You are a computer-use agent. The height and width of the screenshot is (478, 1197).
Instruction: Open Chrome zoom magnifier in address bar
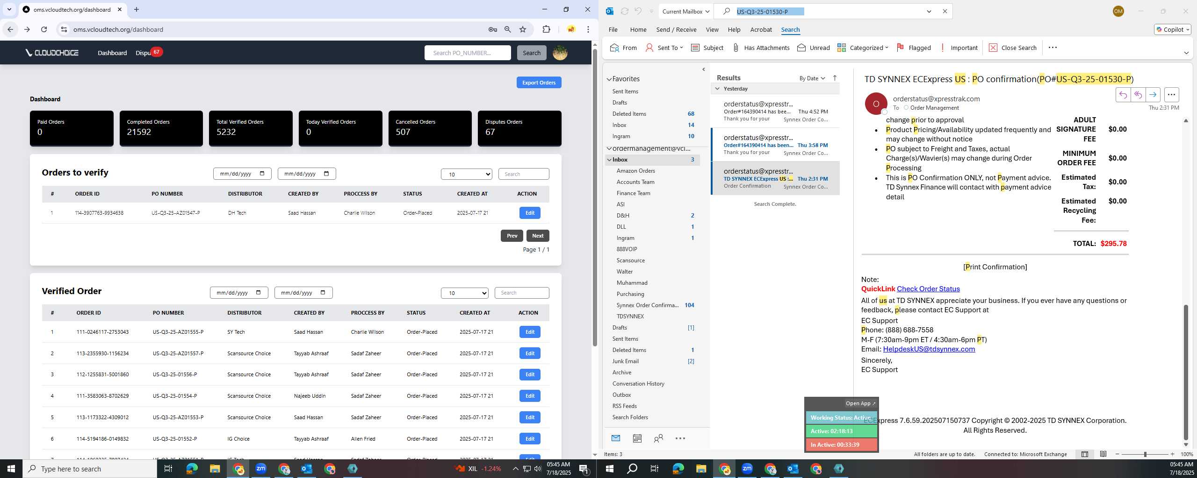(x=508, y=29)
